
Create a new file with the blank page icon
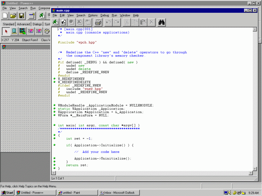coord(4,16)
